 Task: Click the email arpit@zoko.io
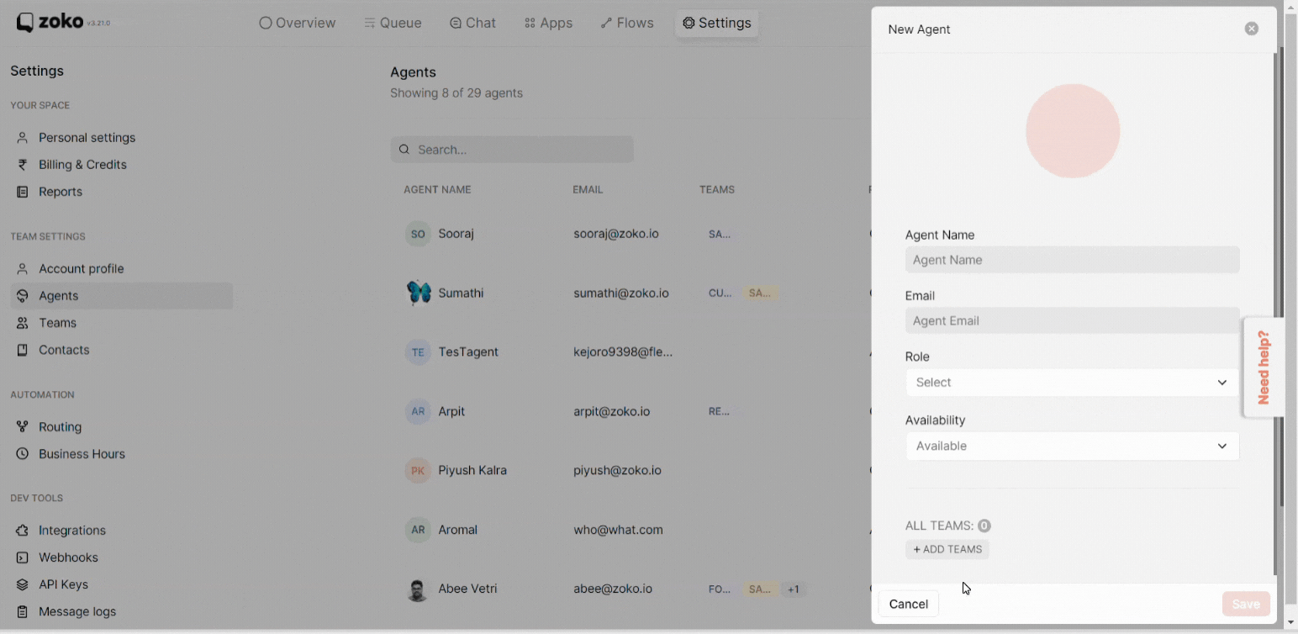coord(611,411)
